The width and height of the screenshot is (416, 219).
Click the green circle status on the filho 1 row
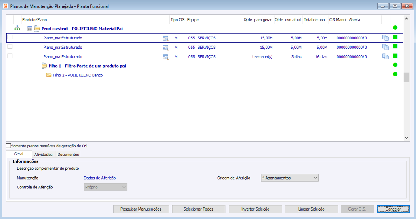pos(395,65)
